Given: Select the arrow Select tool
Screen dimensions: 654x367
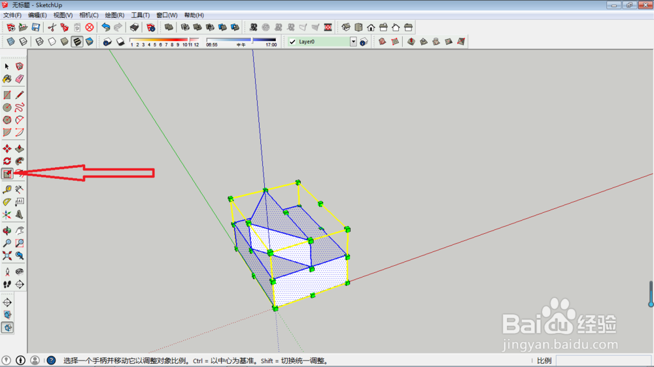Looking at the screenshot, I should click(7, 66).
